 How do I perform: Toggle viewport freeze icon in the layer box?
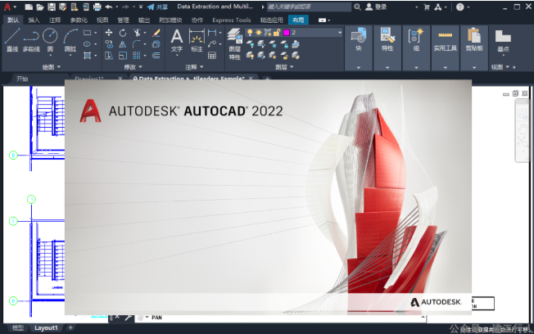(267, 33)
